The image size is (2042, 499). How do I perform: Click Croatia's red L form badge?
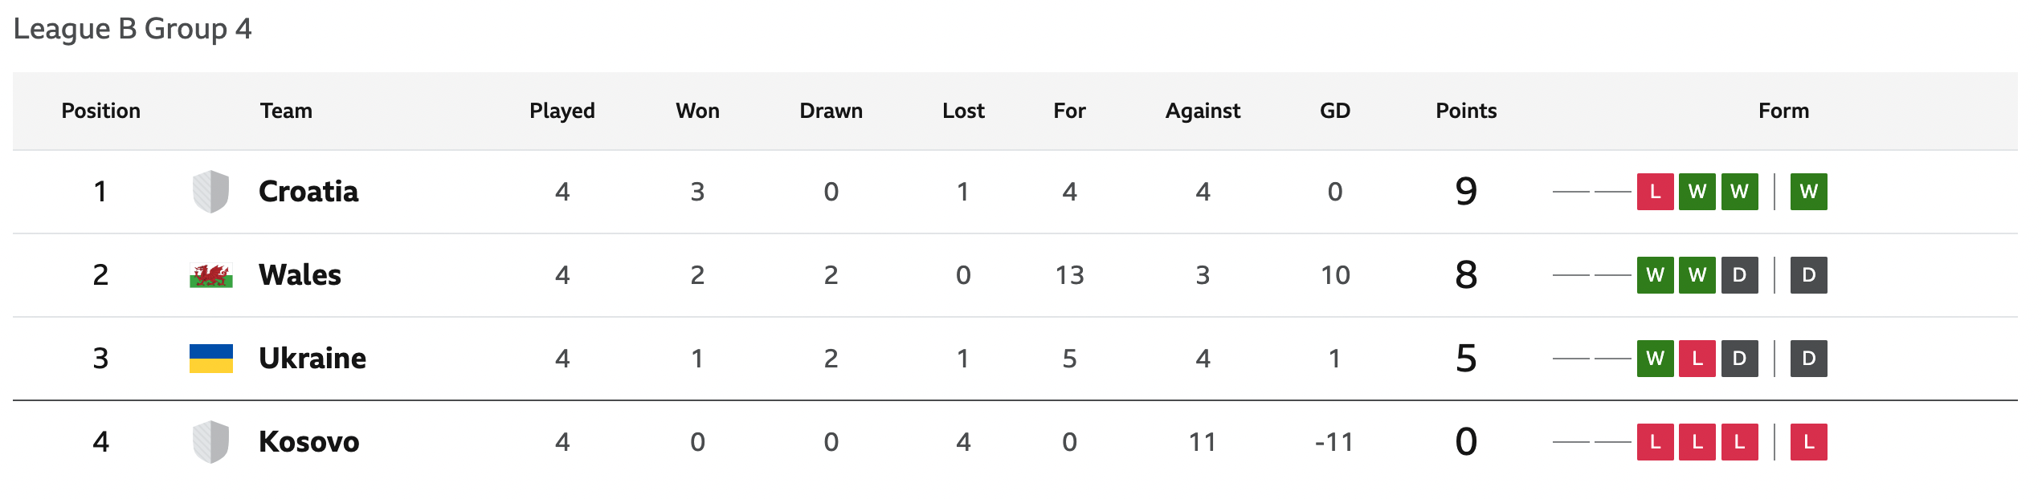click(x=1655, y=192)
